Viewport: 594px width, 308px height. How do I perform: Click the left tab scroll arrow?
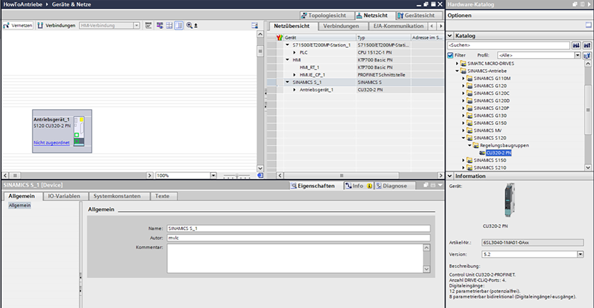pos(432,26)
